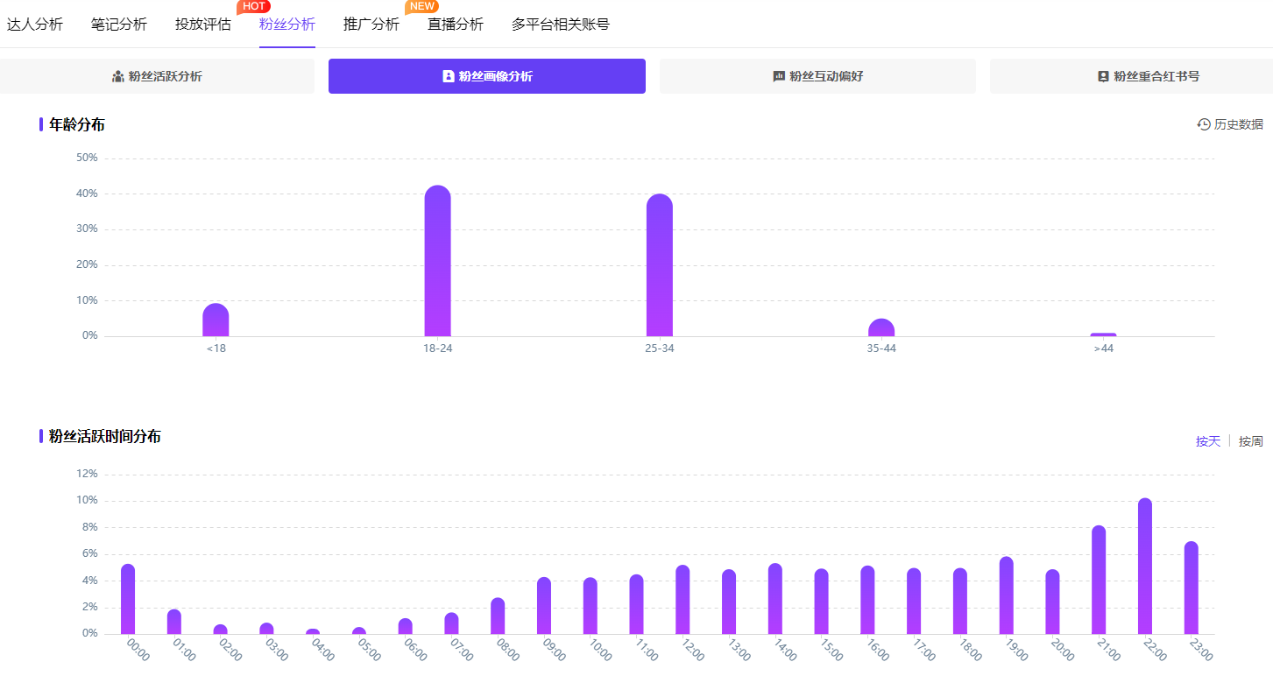This screenshot has width=1273, height=697.
Task: Open 多平台相关账号 tab
Action: click(561, 25)
